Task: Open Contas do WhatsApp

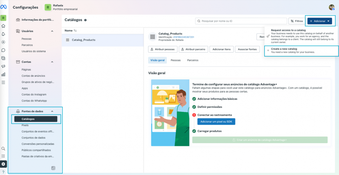Action: click(x=34, y=101)
